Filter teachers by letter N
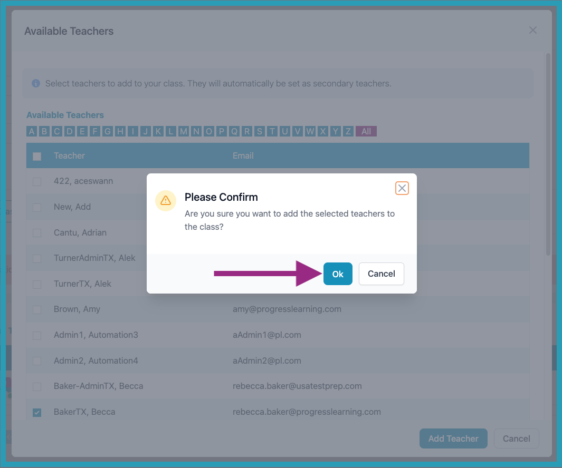This screenshot has width=562, height=468. 196,131
